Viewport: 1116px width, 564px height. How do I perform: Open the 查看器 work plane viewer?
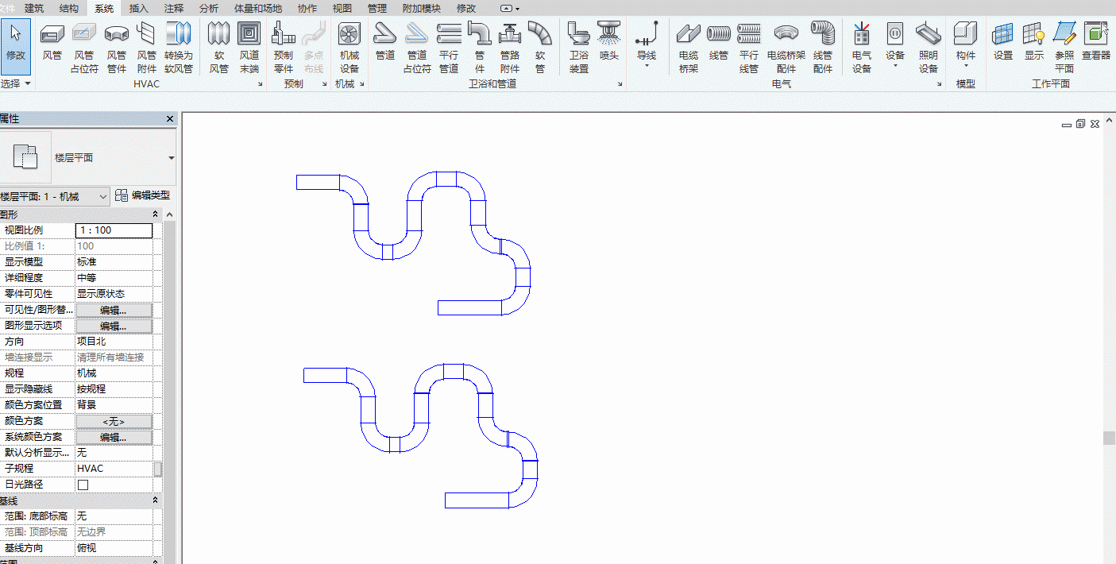[x=1096, y=41]
